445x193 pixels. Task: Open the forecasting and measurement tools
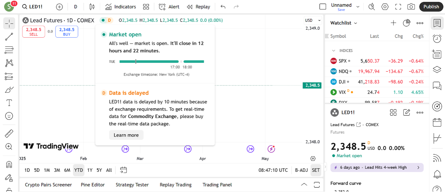pyautogui.click(x=9, y=76)
